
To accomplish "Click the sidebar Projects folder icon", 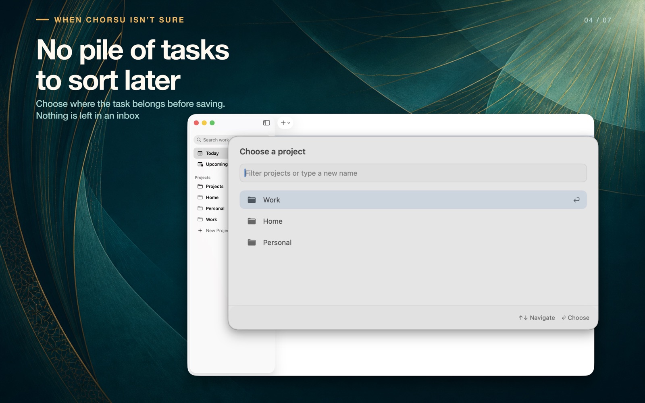I will 200,186.
